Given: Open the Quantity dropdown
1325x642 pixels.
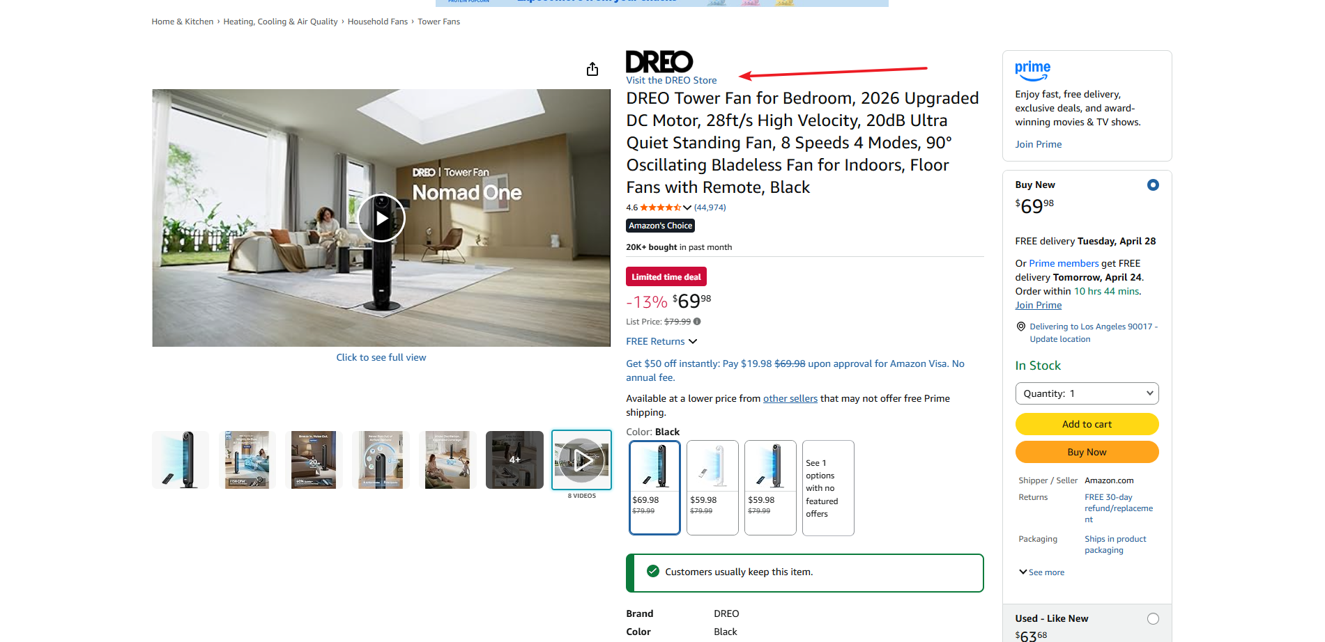Looking at the screenshot, I should click(x=1087, y=393).
